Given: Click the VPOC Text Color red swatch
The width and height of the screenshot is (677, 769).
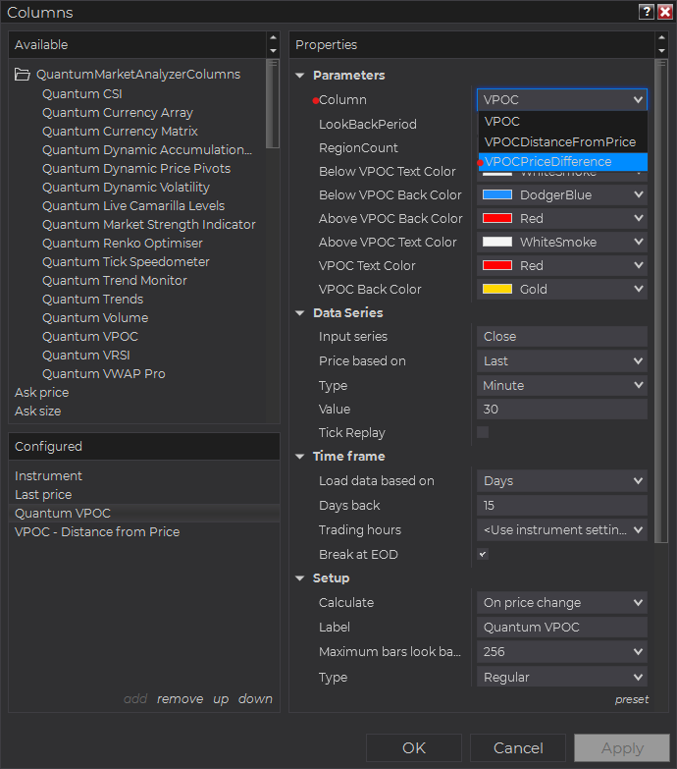Looking at the screenshot, I should pos(497,265).
